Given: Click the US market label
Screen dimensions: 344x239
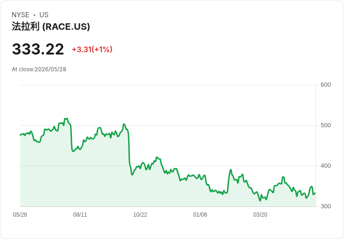Looking at the screenshot, I should click(x=44, y=15).
